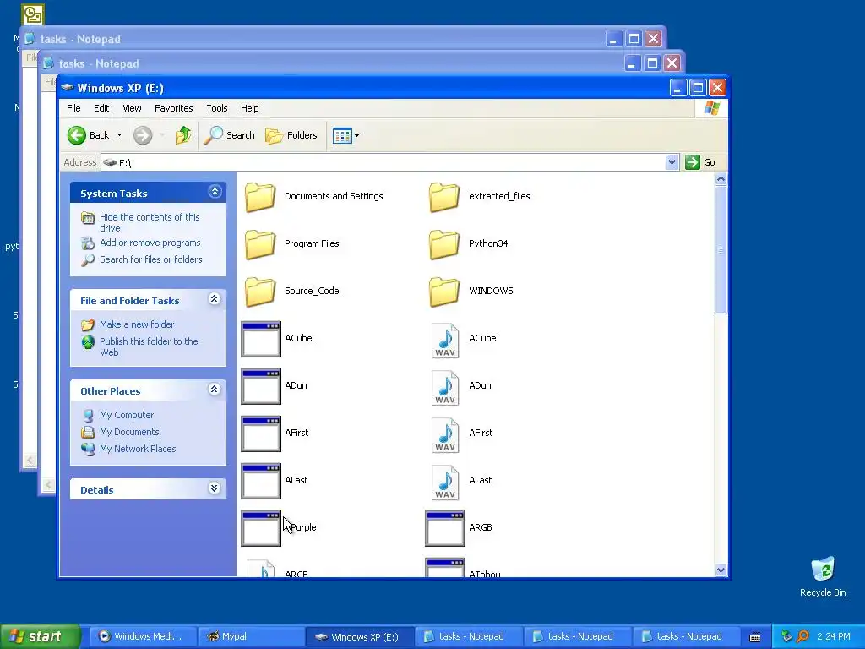Select the ALast WAV file icon

click(445, 483)
